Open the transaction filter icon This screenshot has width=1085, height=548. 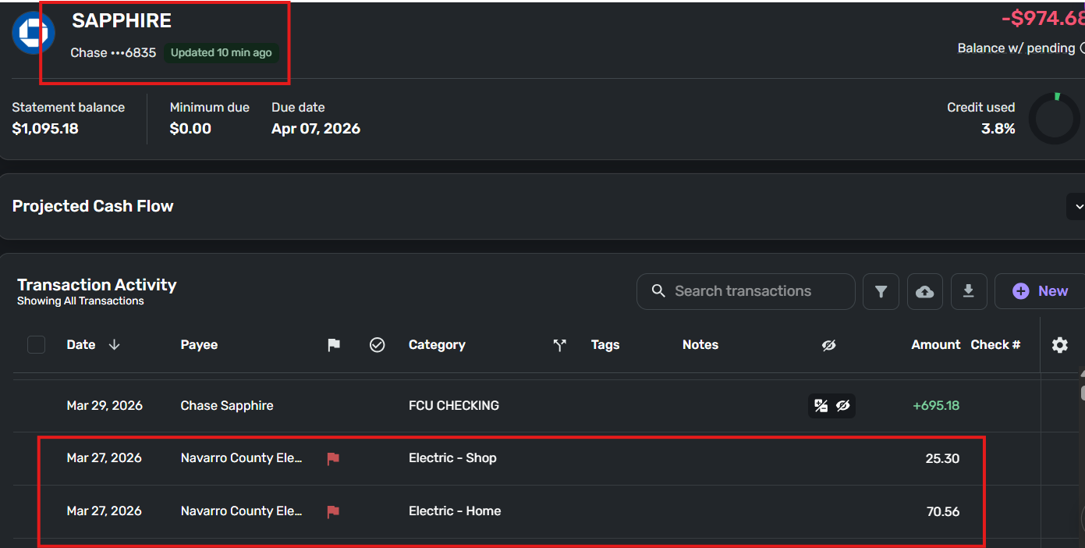point(881,291)
